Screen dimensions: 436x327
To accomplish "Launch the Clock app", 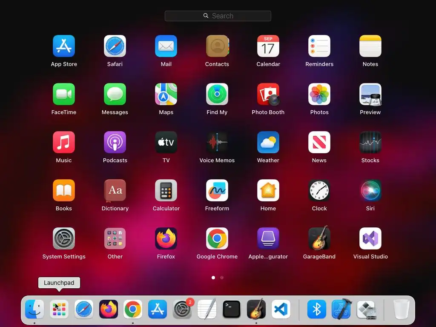I will (319, 190).
